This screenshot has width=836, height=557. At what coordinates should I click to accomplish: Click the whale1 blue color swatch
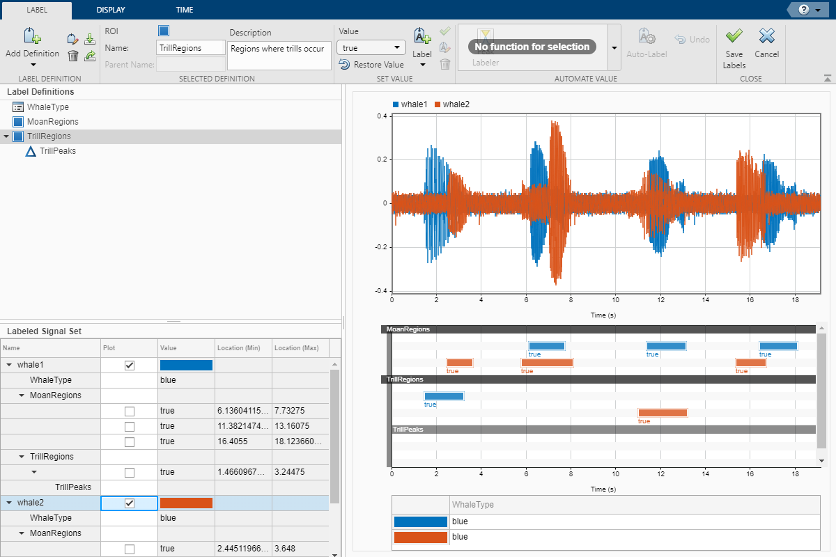coord(186,365)
